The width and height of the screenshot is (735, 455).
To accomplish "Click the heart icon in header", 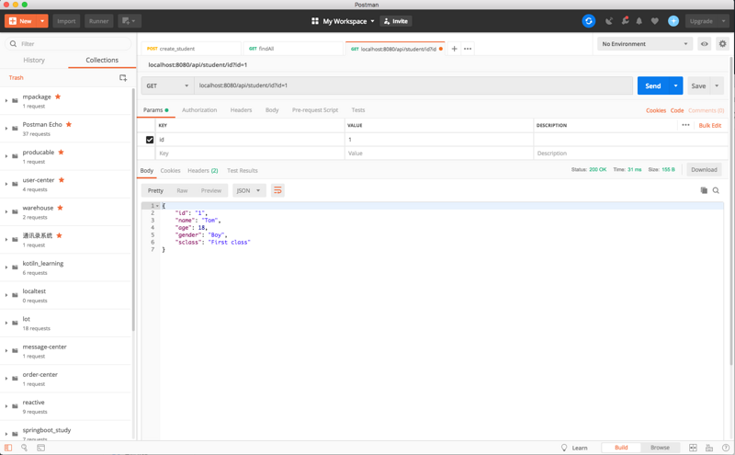I will (x=655, y=21).
